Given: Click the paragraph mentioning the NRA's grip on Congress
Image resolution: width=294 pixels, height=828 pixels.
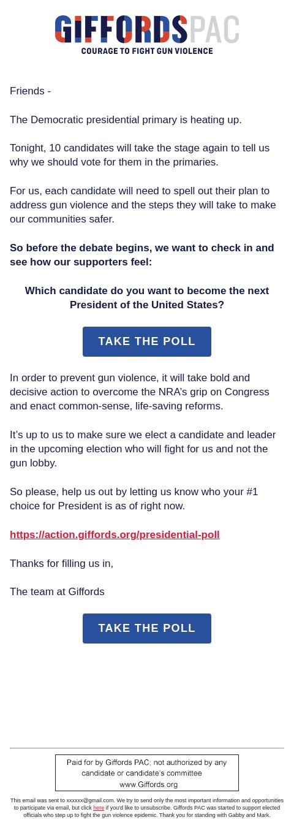Looking at the screenshot, I should point(140,392).
